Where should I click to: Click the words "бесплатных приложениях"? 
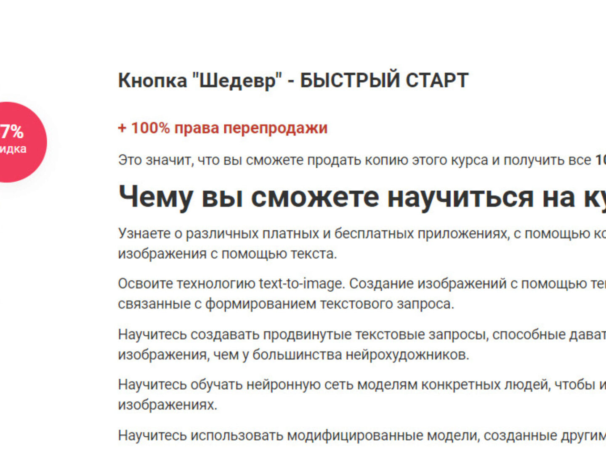pyautogui.click(x=421, y=233)
